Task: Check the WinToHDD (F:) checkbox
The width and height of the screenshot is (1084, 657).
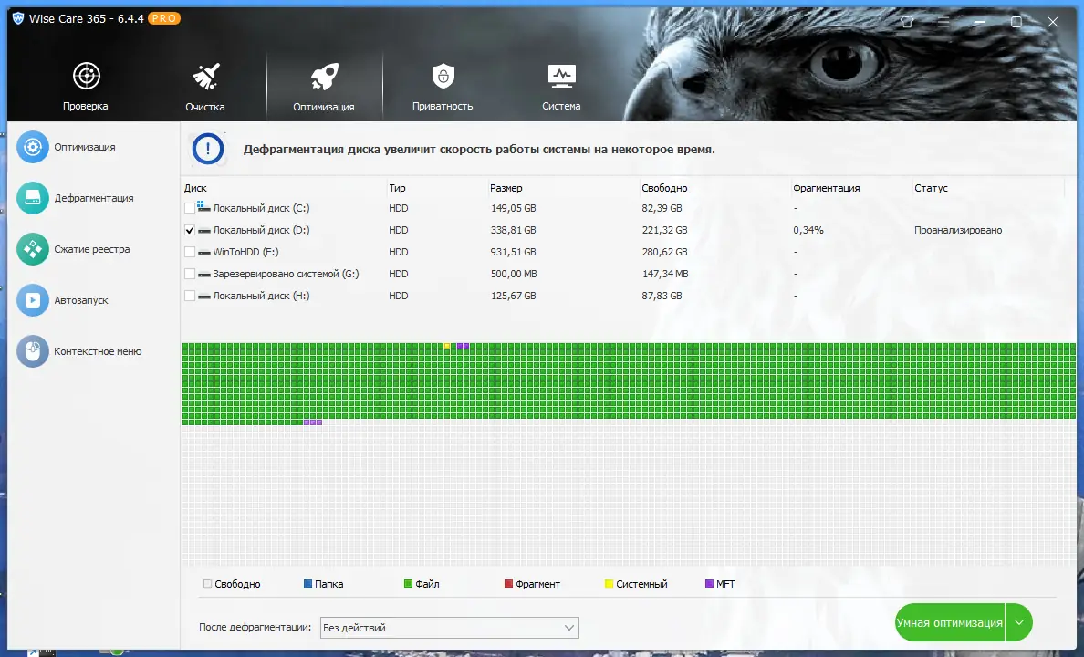Action: tap(190, 252)
